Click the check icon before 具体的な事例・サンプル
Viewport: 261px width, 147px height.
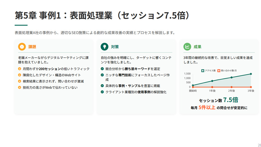click(x=102, y=86)
